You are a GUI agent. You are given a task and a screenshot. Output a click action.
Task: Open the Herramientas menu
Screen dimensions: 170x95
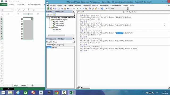(x=104, y=5)
